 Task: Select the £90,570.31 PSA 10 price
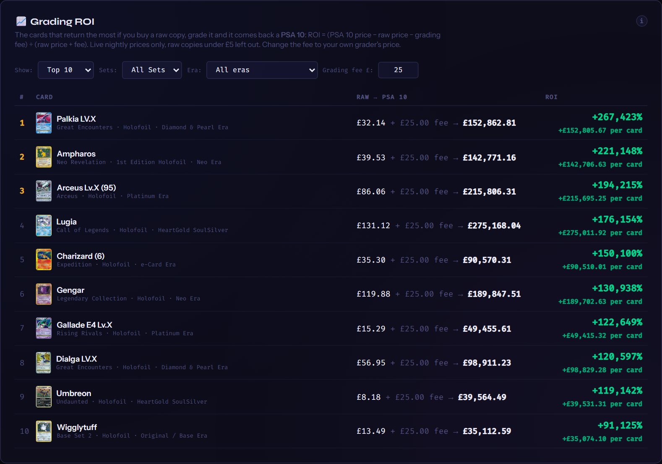pos(487,260)
